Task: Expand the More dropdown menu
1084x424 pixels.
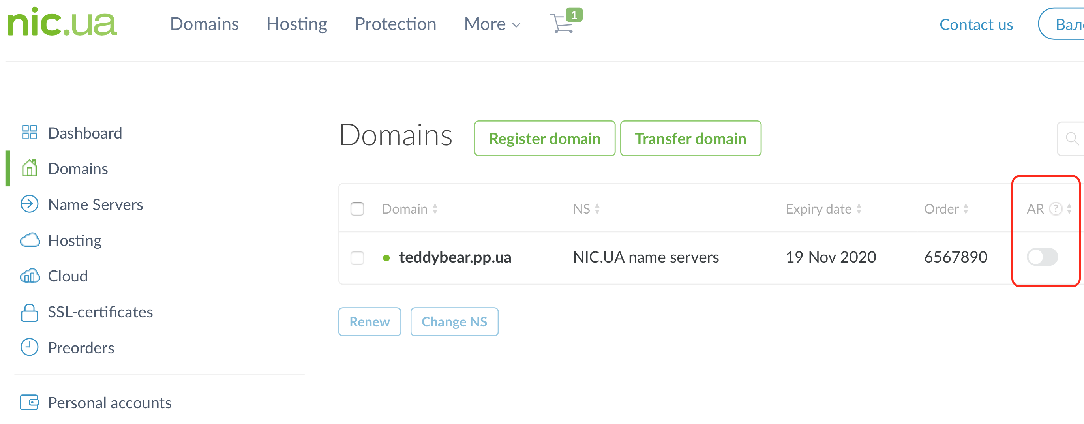Action: click(491, 24)
